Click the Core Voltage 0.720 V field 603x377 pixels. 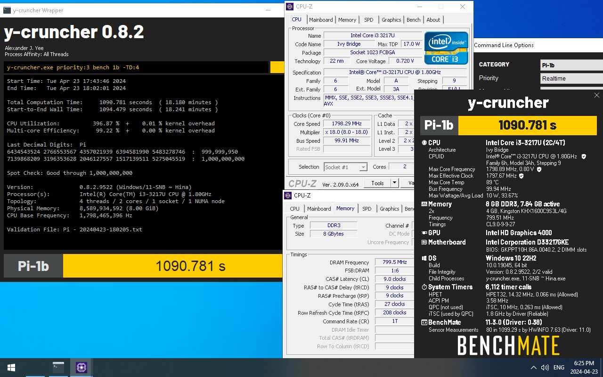405,61
